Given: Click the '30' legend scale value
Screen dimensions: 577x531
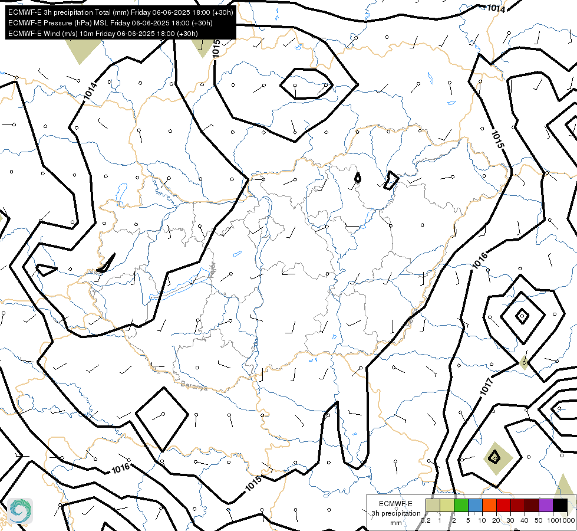Looking at the screenshot, I should tap(510, 520).
